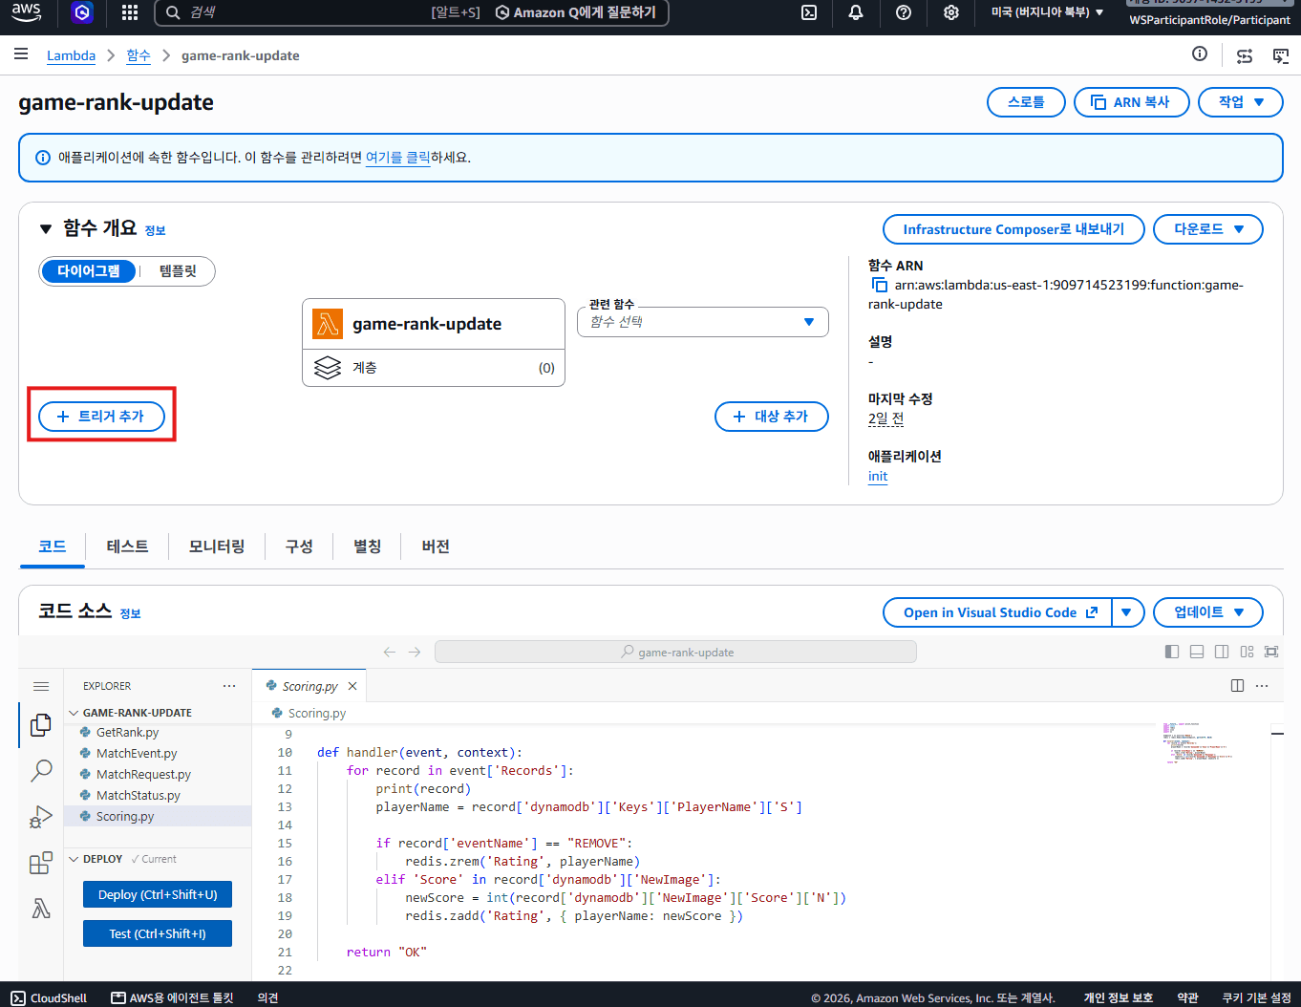Viewport: 1301px width, 1007px height.
Task: Switch the overview to Template view
Action: (x=178, y=271)
